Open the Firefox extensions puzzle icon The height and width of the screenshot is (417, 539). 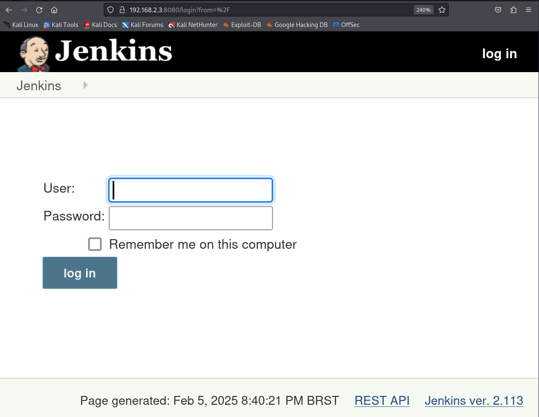[x=513, y=10]
